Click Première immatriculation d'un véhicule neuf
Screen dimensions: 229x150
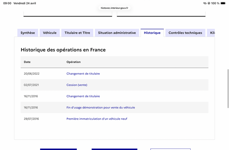click(97, 119)
